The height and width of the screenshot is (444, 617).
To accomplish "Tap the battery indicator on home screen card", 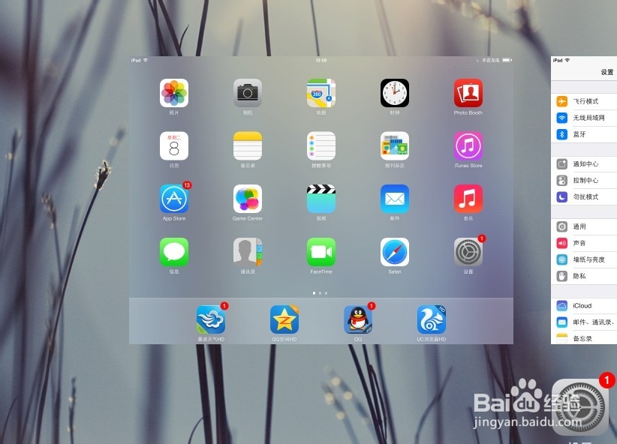I will [x=507, y=60].
